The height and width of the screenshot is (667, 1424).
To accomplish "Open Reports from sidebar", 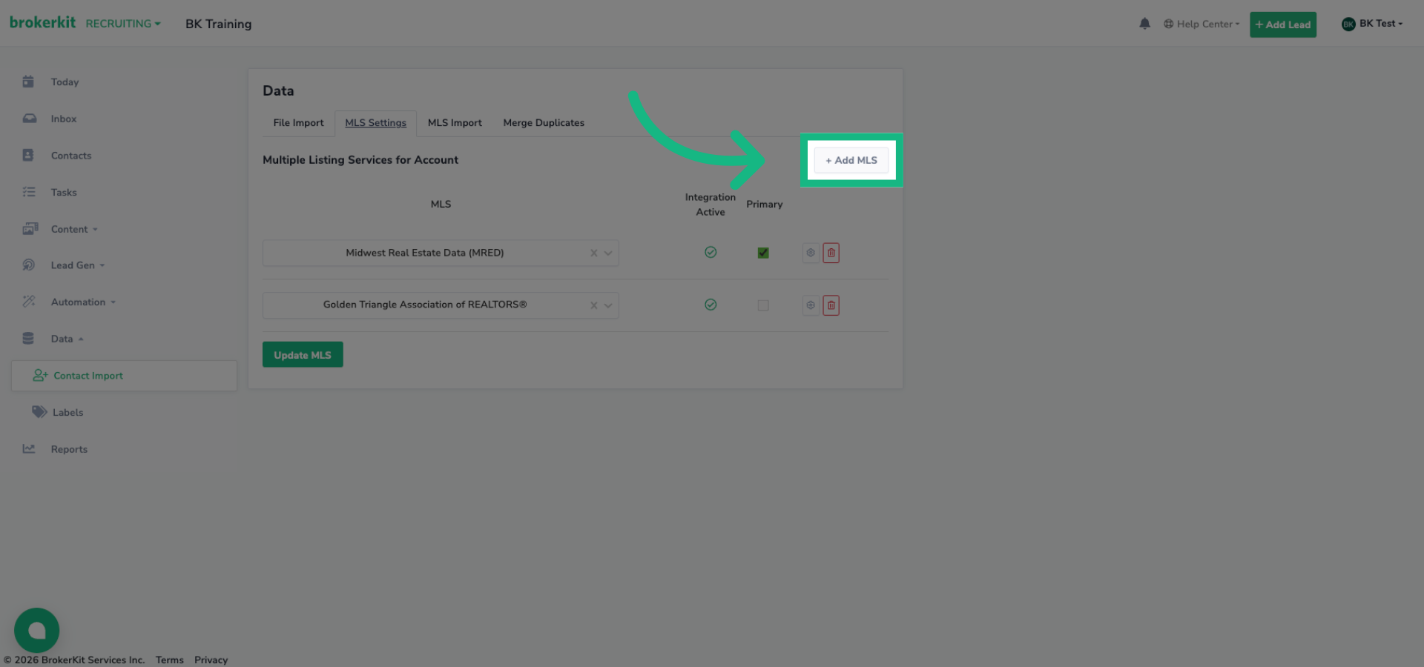I will (69, 449).
